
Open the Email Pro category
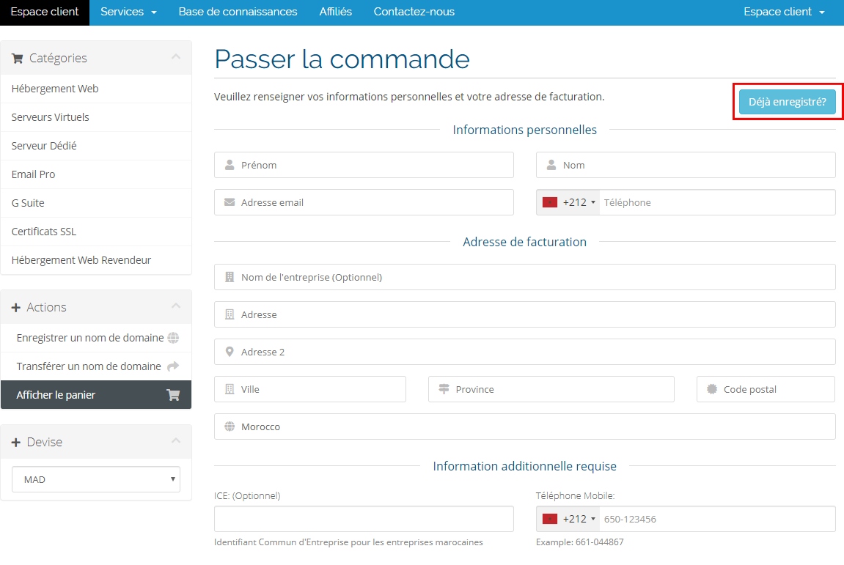[x=96, y=174]
